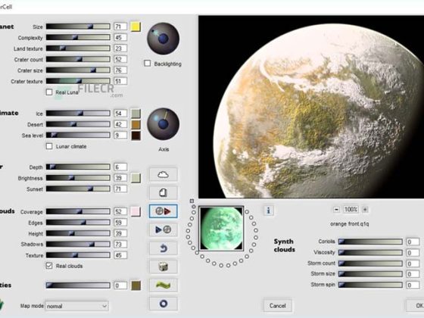Click the highlighted globe-with-red-arrow button
424x318 pixels.
pos(163,211)
